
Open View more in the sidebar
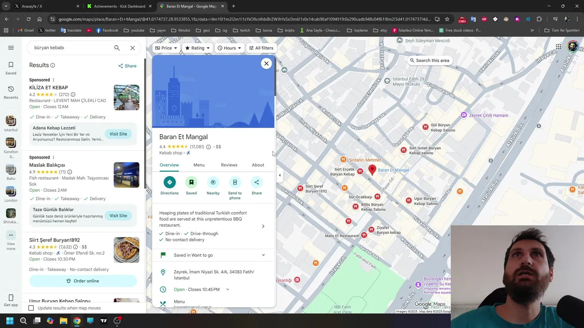(x=11, y=241)
